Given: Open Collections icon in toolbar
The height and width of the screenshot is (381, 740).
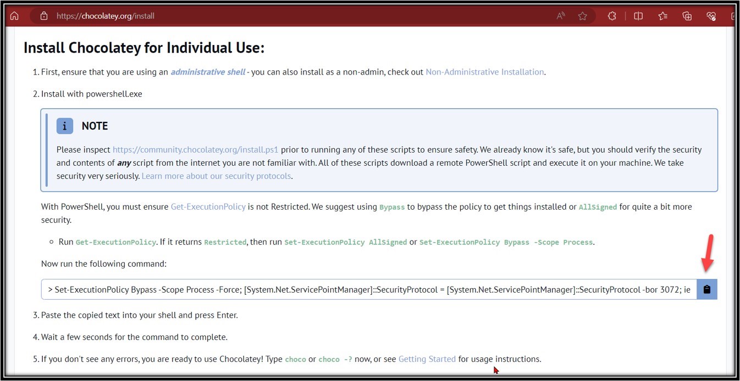Looking at the screenshot, I should click(x=687, y=16).
